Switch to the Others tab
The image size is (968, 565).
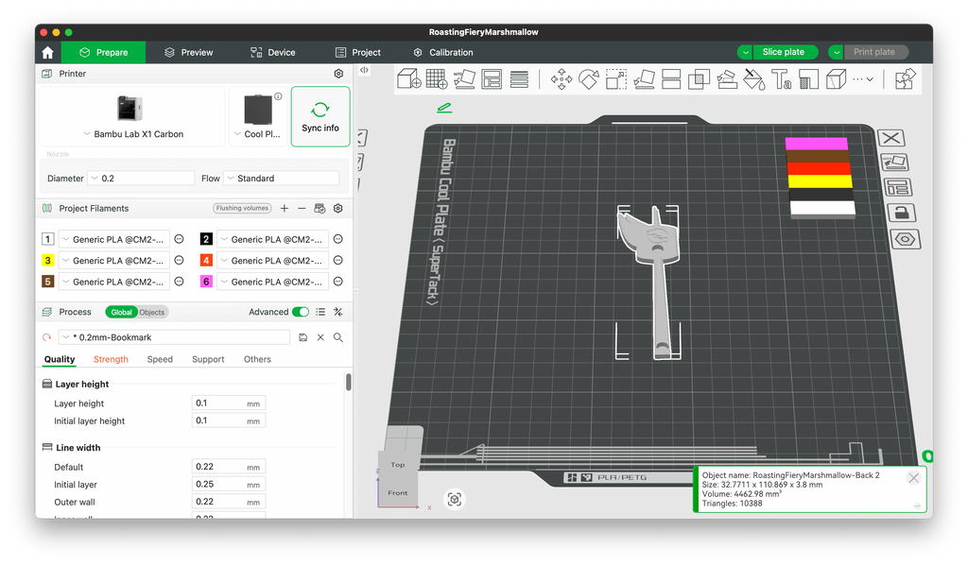click(x=257, y=359)
